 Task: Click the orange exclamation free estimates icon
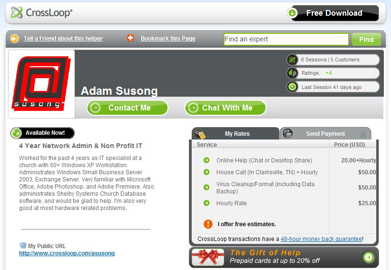[x=208, y=224]
